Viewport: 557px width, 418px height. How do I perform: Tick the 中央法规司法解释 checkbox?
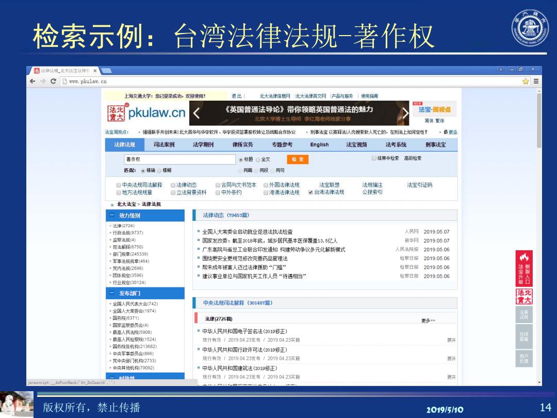coord(119,185)
